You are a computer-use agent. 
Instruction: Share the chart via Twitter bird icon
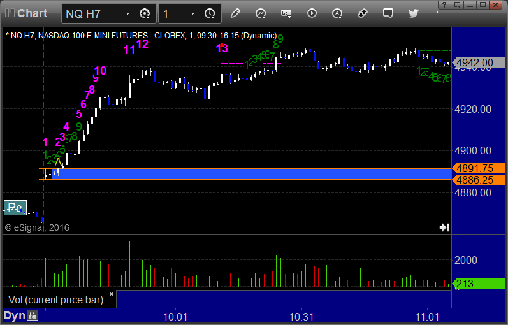(414, 13)
